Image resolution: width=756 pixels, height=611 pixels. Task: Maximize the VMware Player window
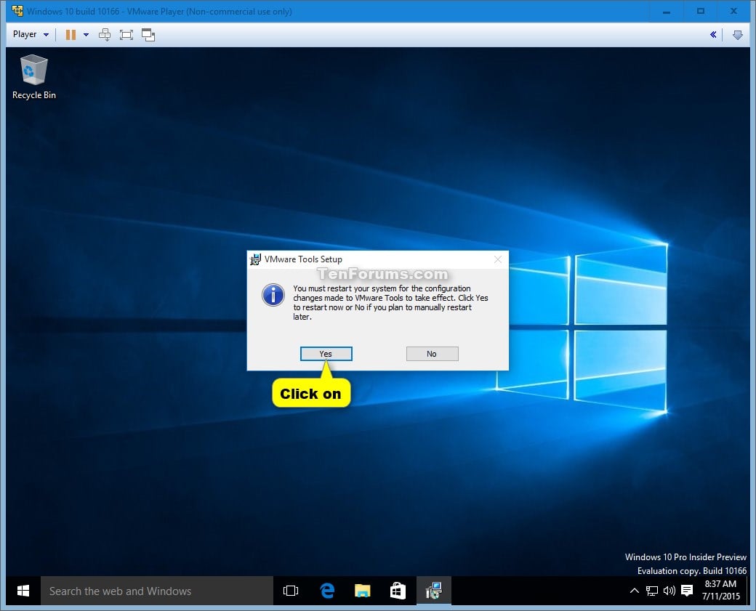[x=701, y=11]
